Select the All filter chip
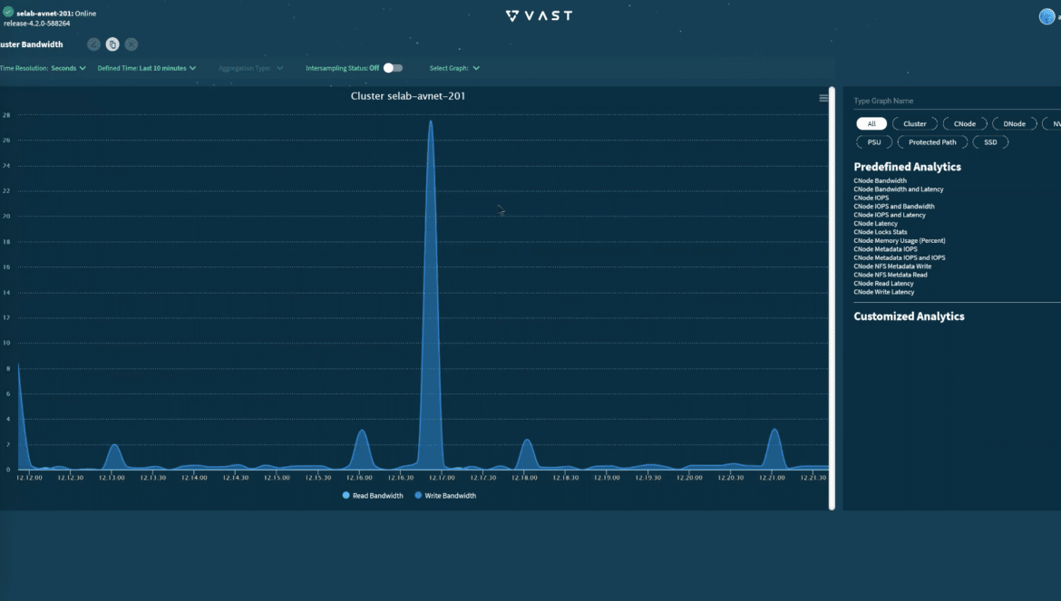1061x601 pixels. click(871, 123)
